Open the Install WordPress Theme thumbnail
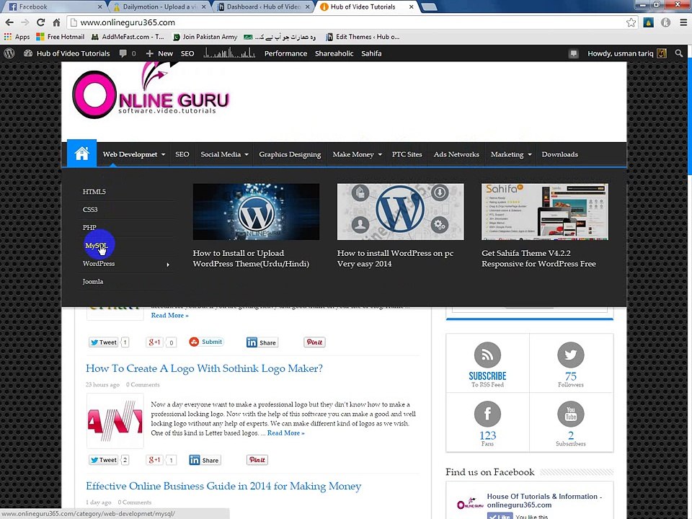The width and height of the screenshot is (692, 519). tap(256, 212)
